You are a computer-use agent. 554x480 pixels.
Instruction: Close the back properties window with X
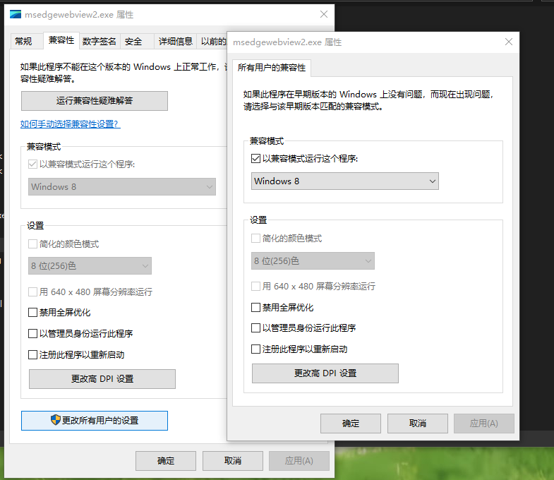323,14
